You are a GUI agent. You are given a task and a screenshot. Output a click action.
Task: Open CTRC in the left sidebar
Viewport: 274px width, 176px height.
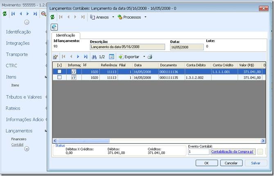click(x=11, y=66)
